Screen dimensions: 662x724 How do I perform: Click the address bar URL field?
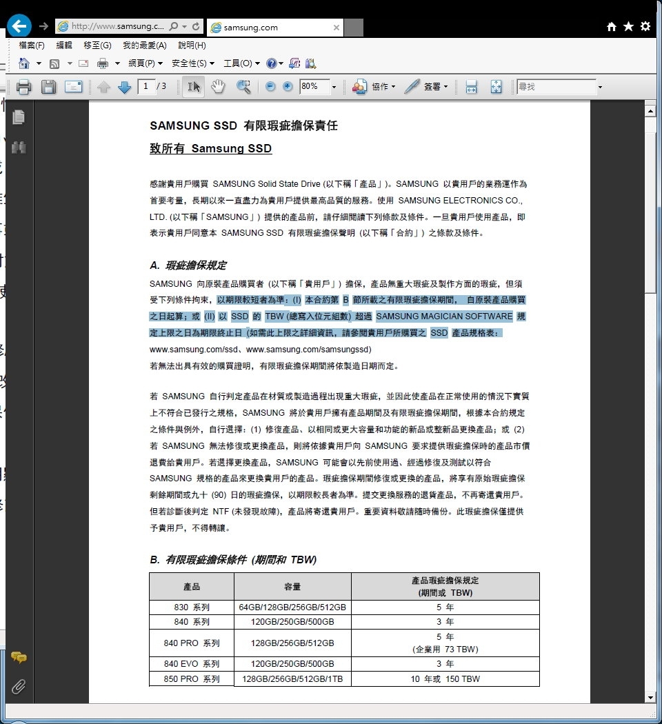click(x=118, y=26)
